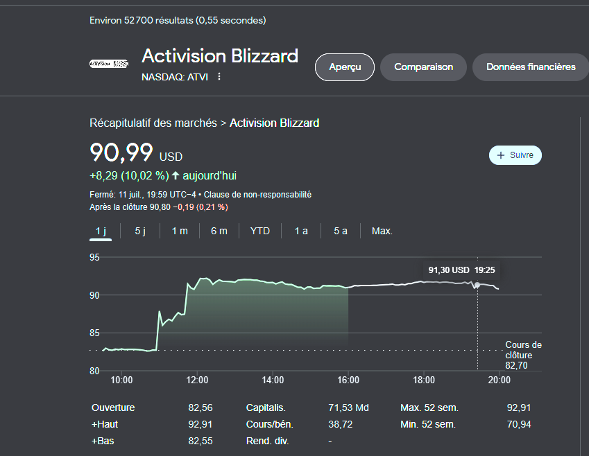Click the chart point marker at 19:25

click(x=477, y=285)
